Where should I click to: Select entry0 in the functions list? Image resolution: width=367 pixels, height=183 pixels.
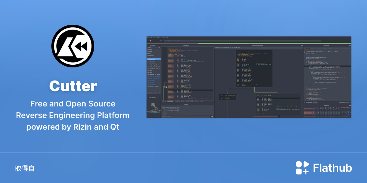coord(154,53)
